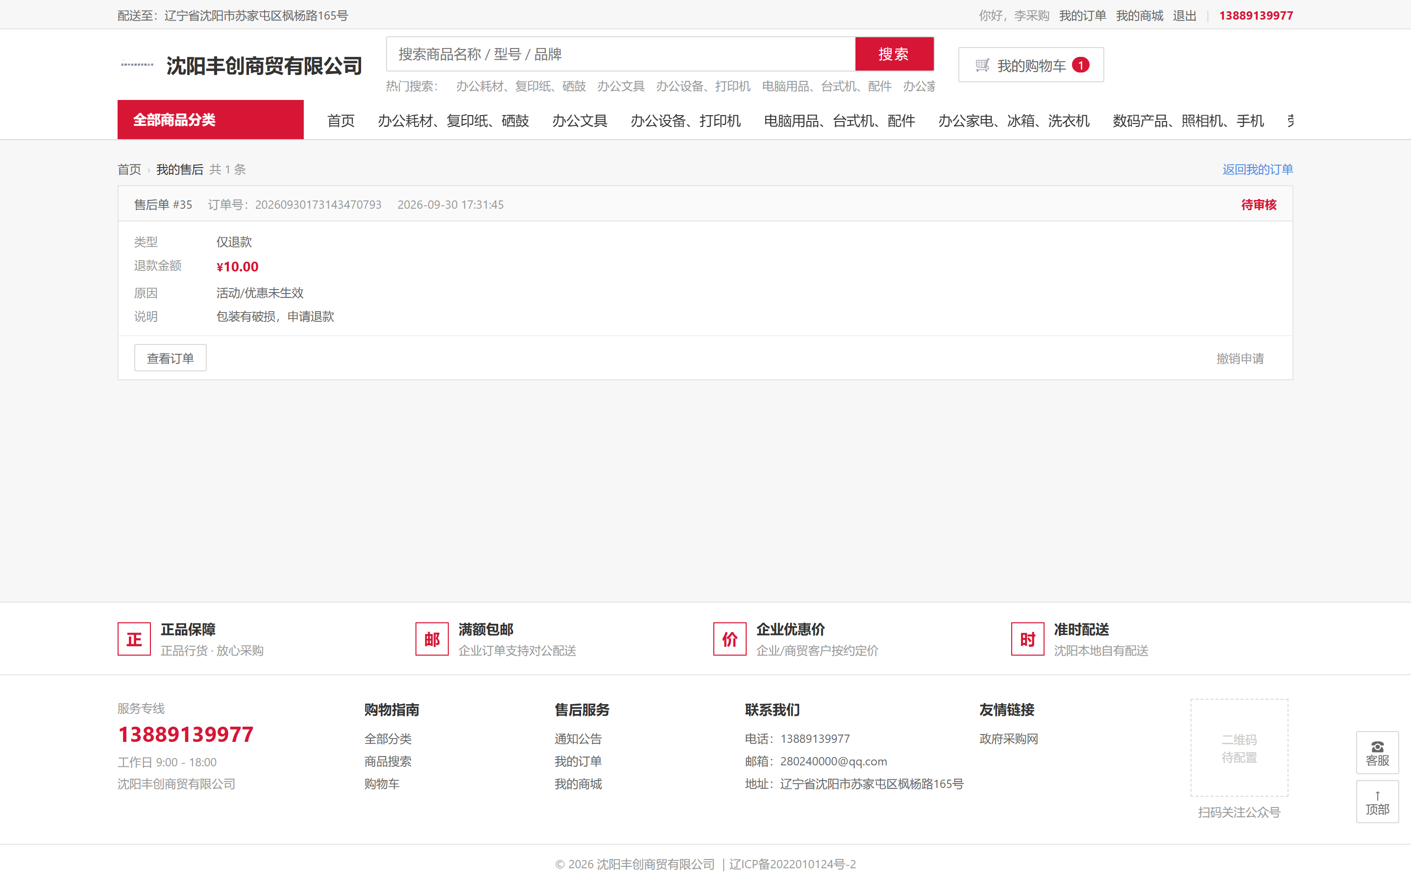Open footer link 通知公告

pyautogui.click(x=578, y=739)
